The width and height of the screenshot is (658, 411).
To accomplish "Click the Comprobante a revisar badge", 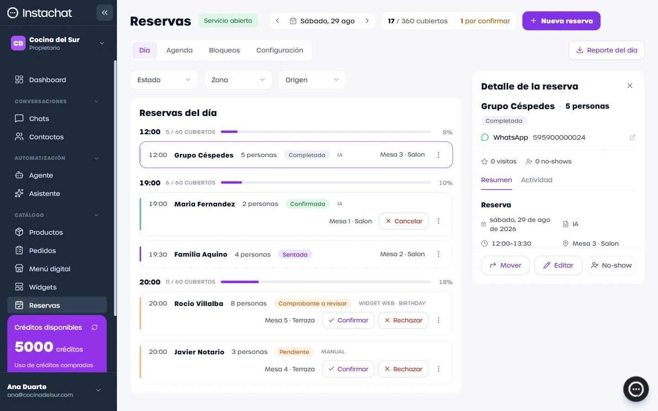I will [x=313, y=304].
